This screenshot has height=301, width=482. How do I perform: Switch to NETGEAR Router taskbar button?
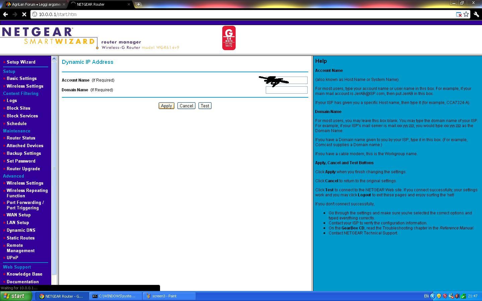tap(62, 296)
